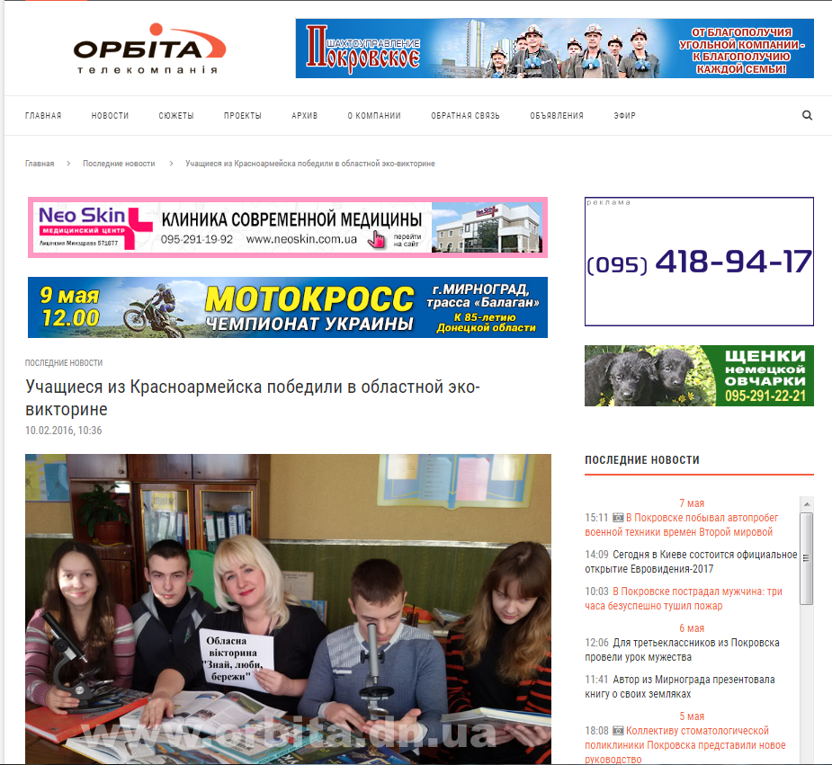Click the Обратная связь menu link
Image resolution: width=832 pixels, height=765 pixels.
[465, 116]
